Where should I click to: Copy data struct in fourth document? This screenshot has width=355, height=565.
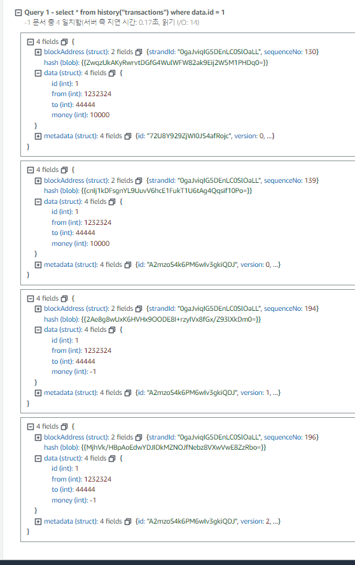112,459
